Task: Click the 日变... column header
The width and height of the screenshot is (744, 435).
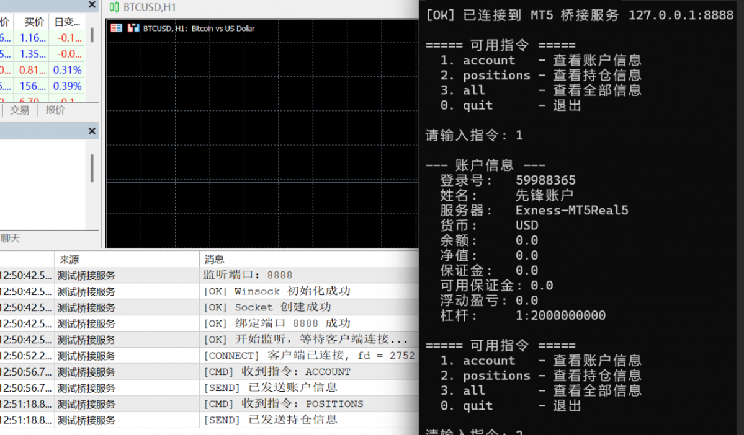Action: coord(68,22)
